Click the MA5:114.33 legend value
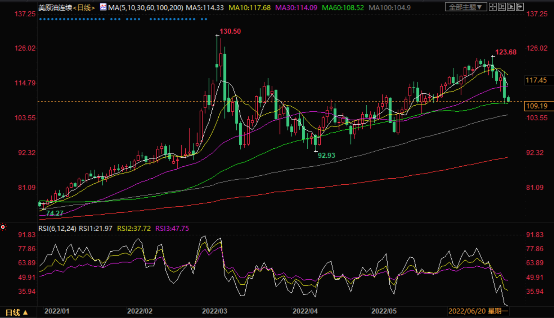This screenshot has height=318, width=554. [205, 7]
